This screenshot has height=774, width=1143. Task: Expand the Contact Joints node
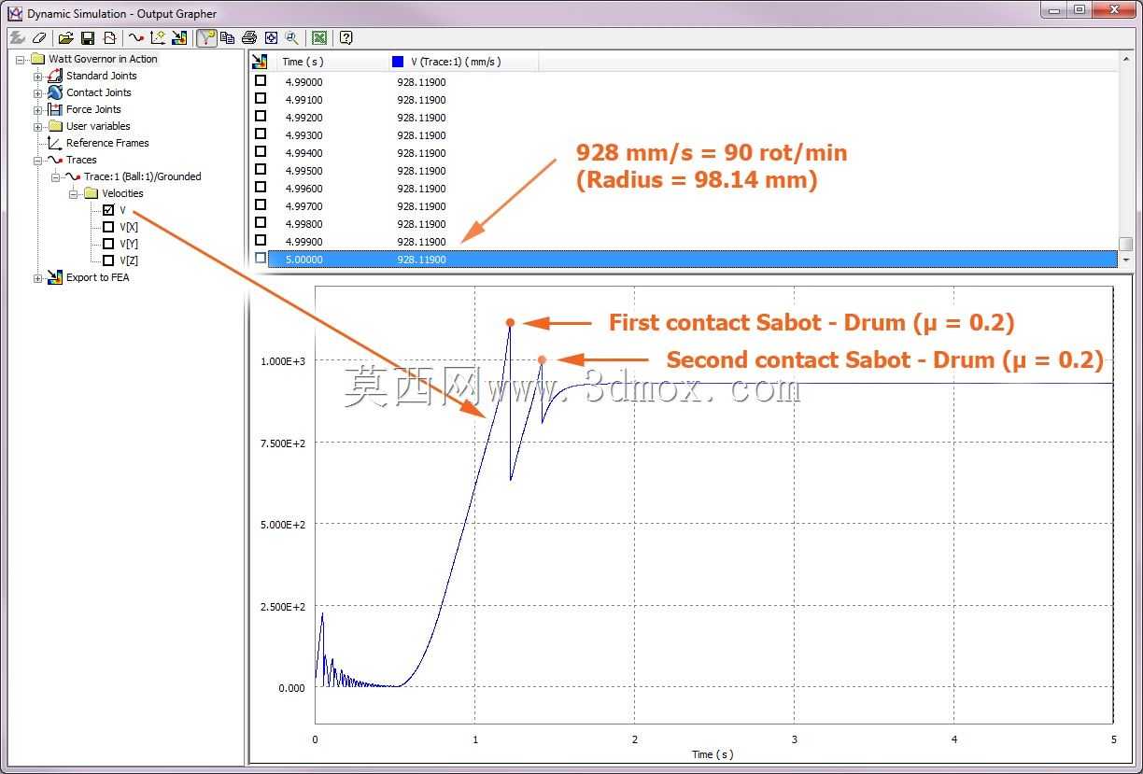[38, 92]
